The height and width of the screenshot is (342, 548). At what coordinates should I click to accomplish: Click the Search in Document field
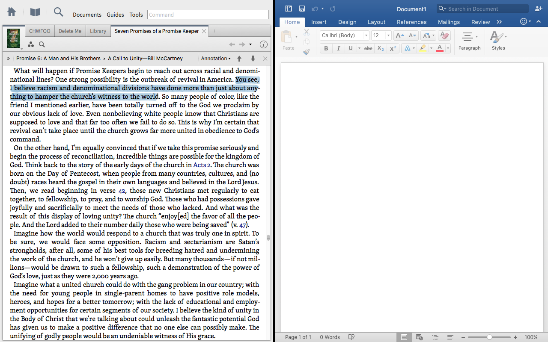482,9
